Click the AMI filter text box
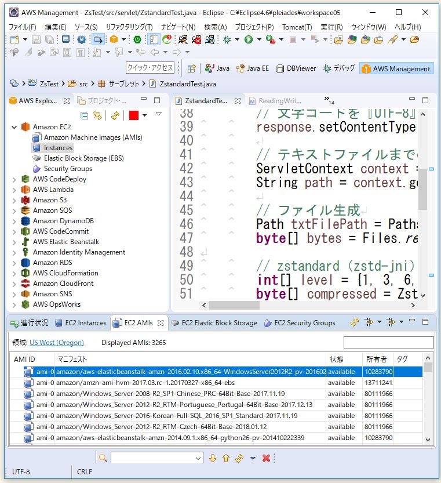Viewport: 441px width, 483px height. (389, 342)
